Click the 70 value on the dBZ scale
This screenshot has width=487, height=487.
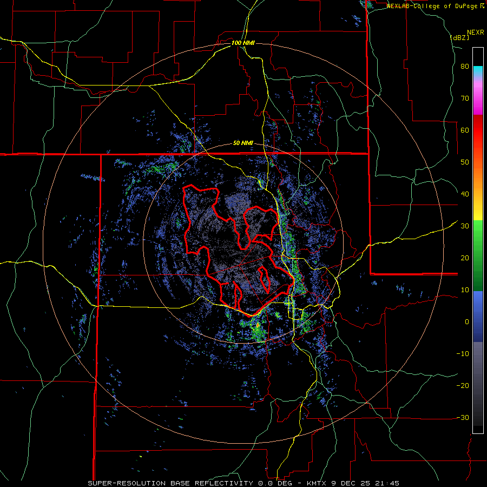pyautogui.click(x=465, y=98)
